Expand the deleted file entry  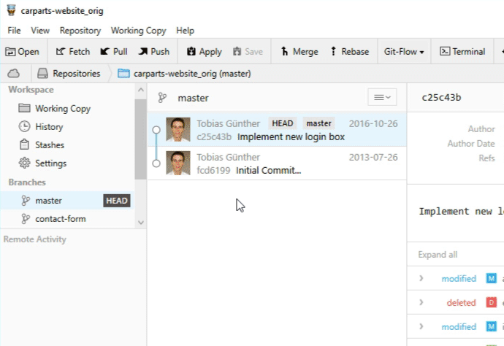[x=421, y=302]
